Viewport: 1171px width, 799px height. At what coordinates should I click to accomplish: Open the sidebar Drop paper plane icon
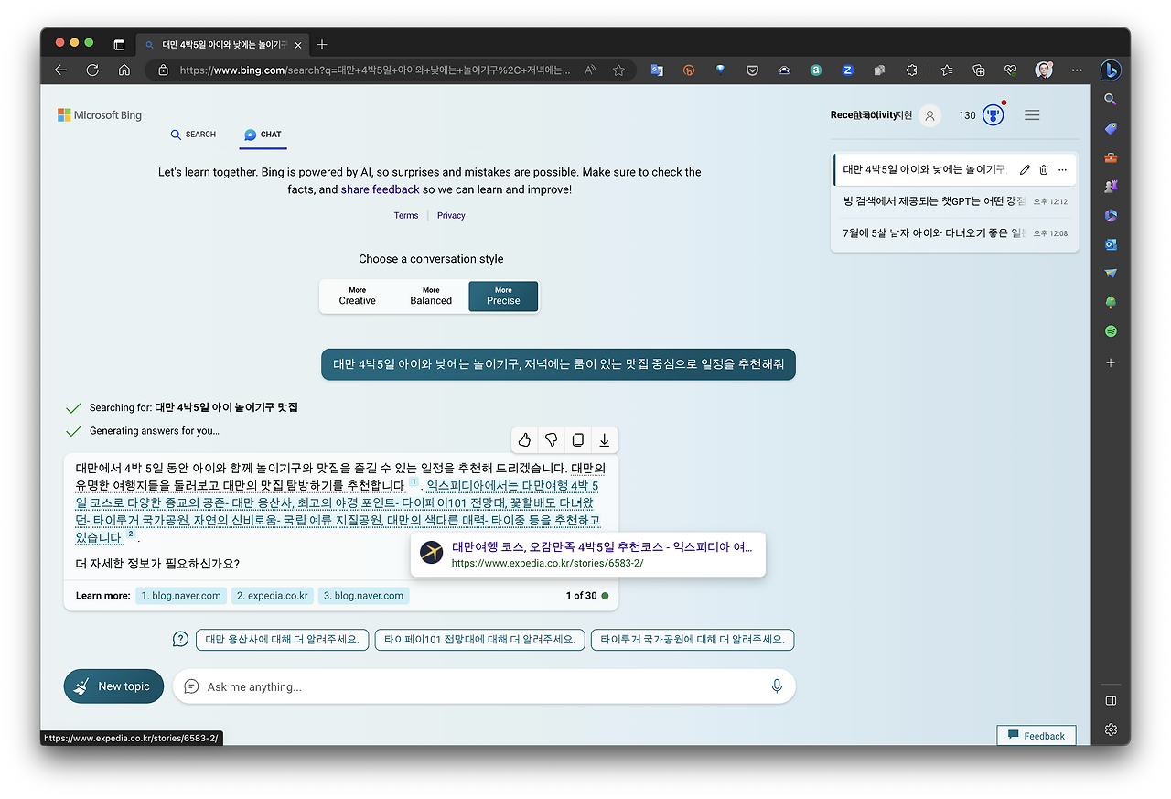[x=1111, y=273]
